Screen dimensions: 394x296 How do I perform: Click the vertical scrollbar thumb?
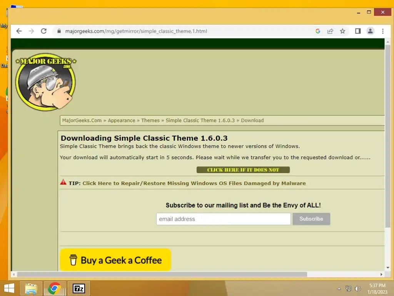coord(388,136)
